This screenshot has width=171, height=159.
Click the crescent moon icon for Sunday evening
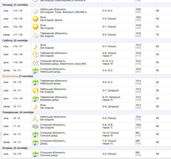click(35, 107)
